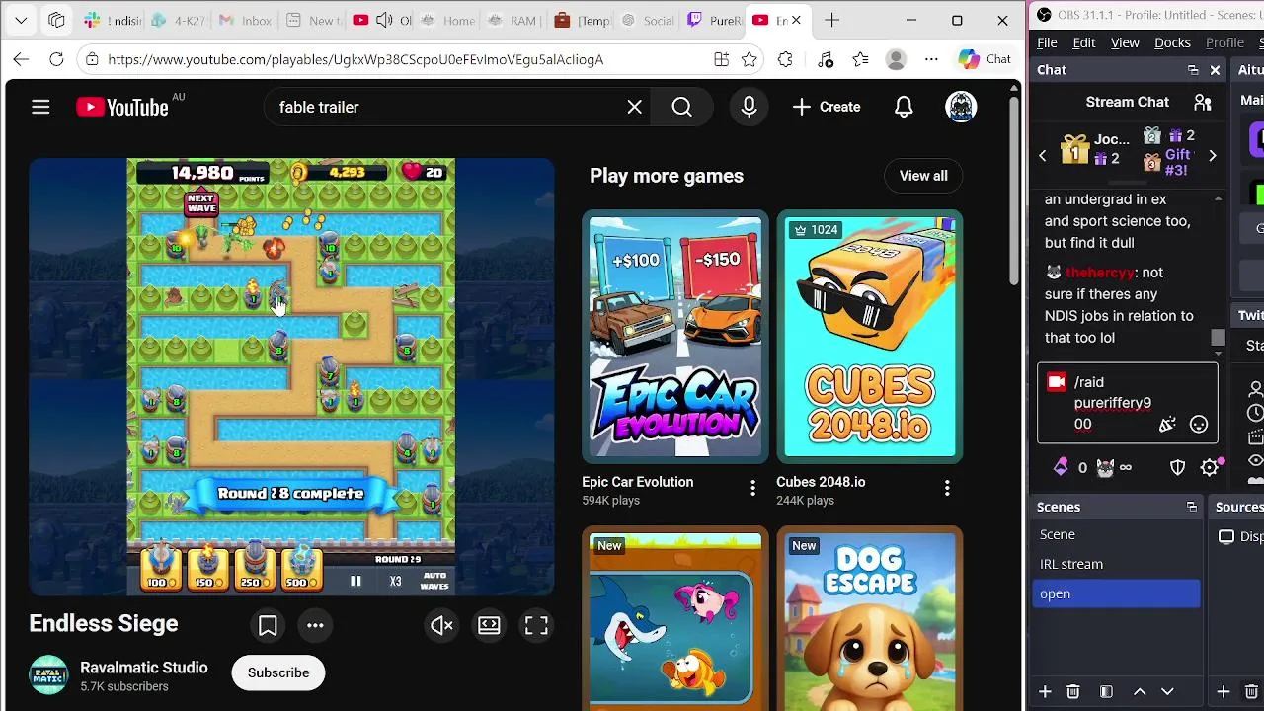The width and height of the screenshot is (1264, 711).
Task: Clear the 'fable trailer' search text
Action: [x=635, y=107]
